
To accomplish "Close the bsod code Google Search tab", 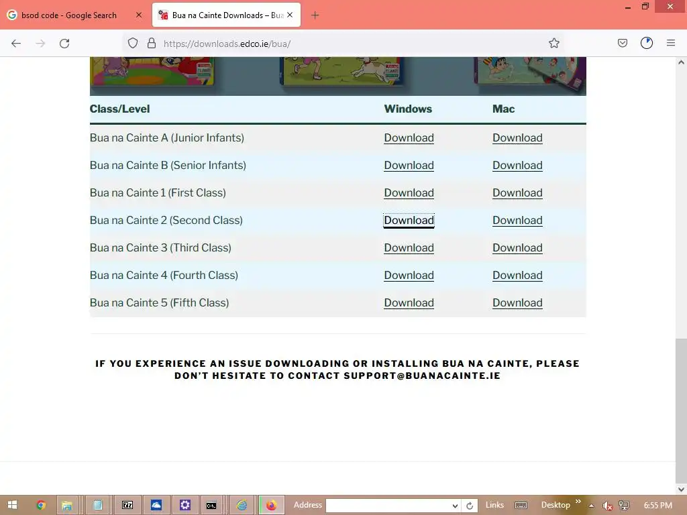I will pos(139,15).
